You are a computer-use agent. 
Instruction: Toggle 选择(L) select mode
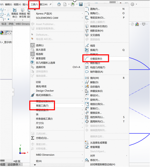click(x=57, y=45)
